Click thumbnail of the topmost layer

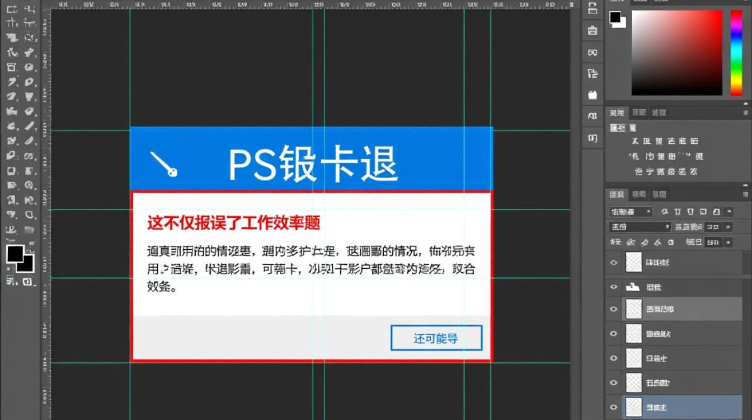(x=633, y=262)
